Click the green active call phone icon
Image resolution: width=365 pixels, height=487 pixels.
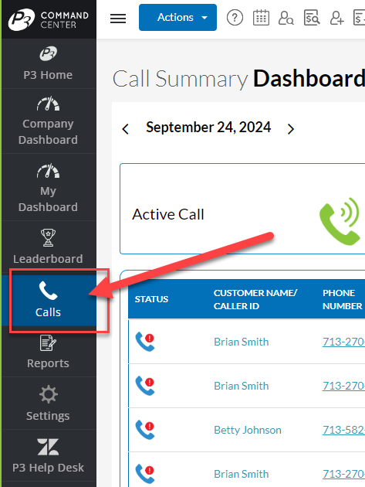tap(340, 221)
